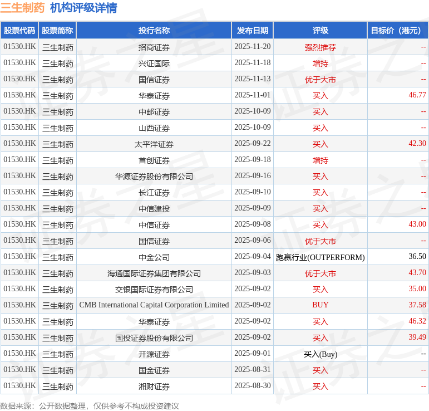
Task: Click the 机构评级详情 heading
Action: (83, 8)
